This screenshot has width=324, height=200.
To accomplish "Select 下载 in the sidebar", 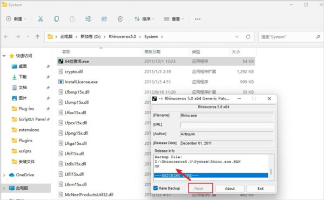I will [23, 77].
